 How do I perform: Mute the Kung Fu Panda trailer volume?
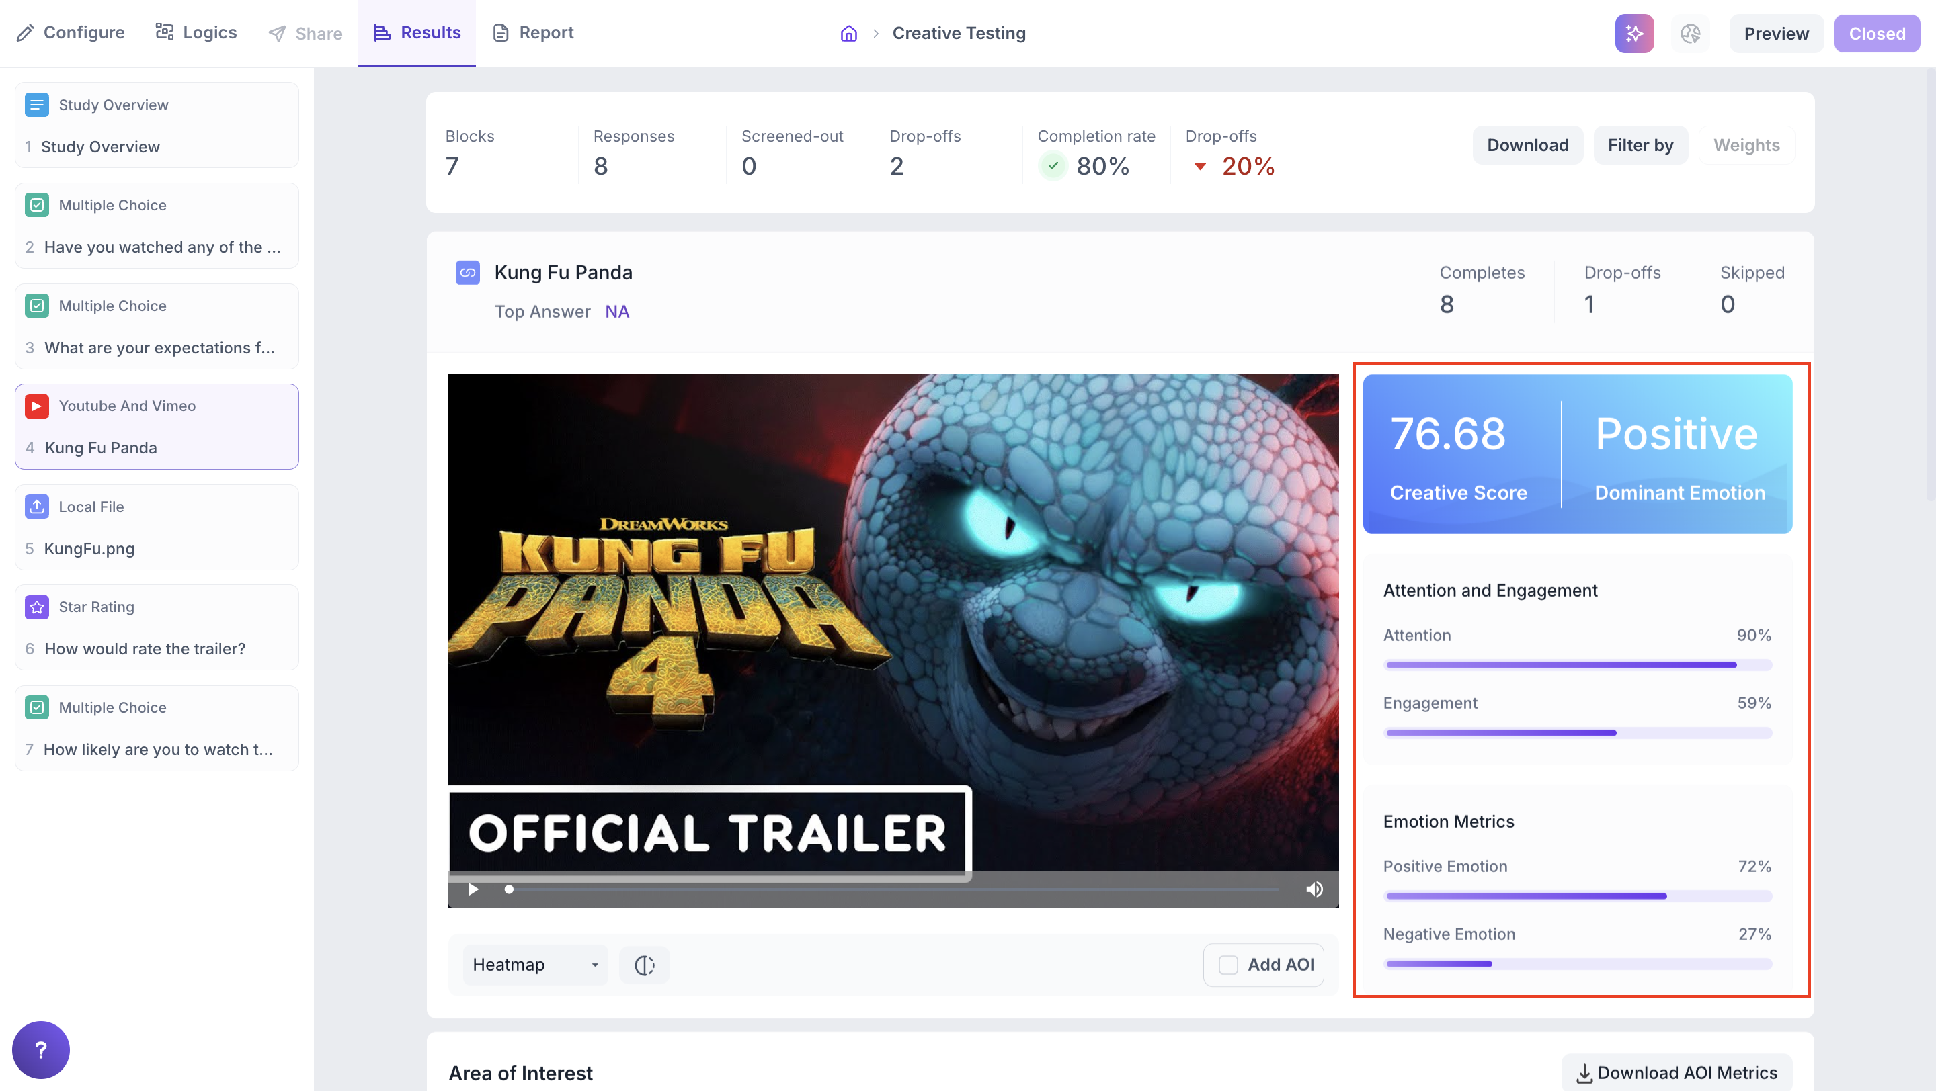point(1314,889)
